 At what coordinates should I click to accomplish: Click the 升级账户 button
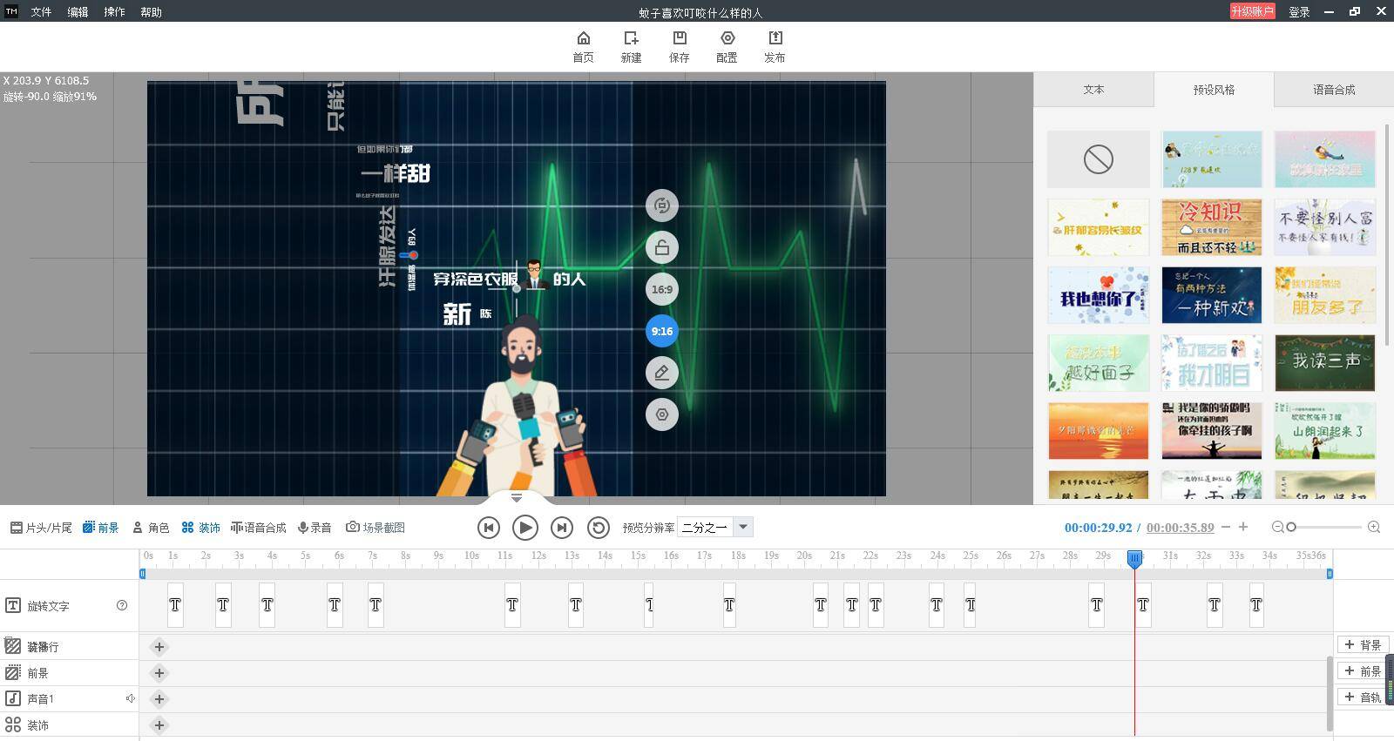(1253, 11)
